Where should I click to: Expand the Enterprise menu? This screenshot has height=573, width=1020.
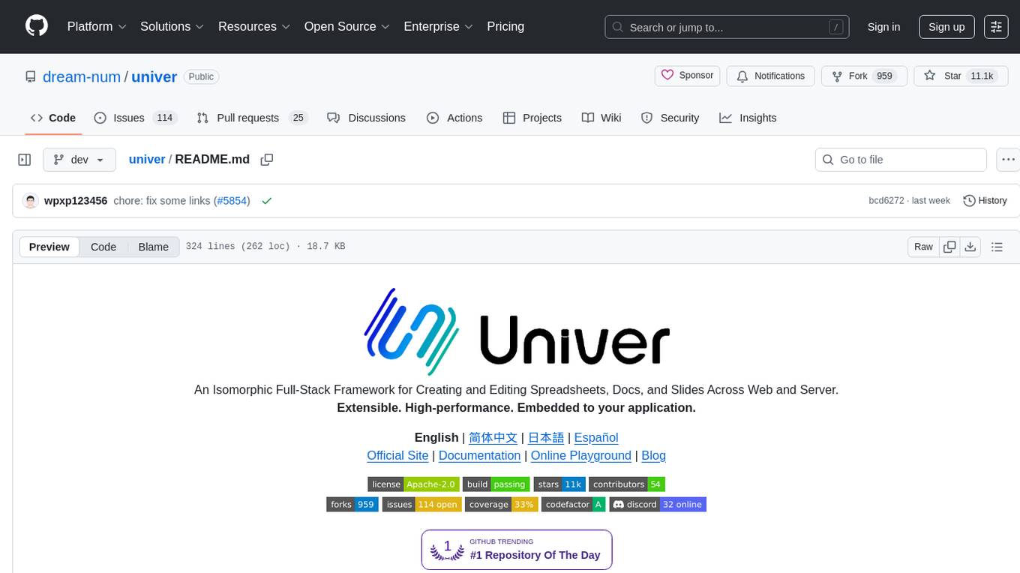(x=438, y=26)
